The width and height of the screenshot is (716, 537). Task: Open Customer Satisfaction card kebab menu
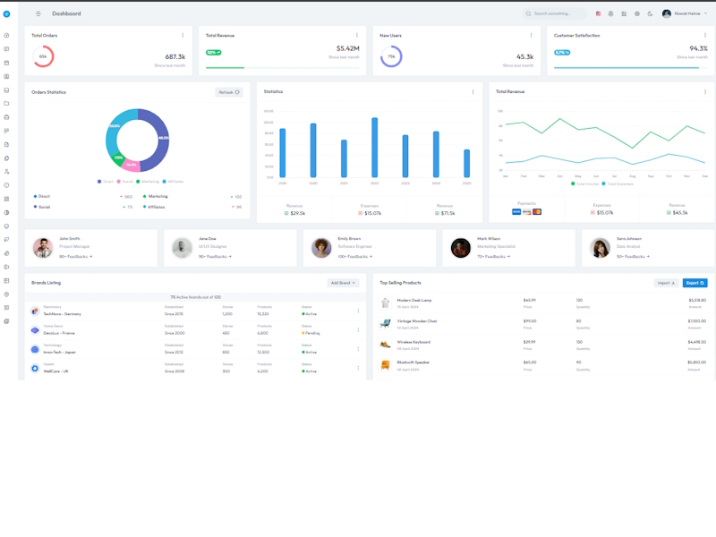(705, 36)
